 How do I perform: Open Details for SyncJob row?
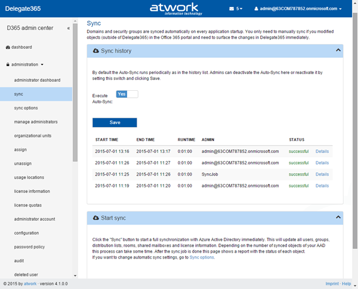pyautogui.click(x=322, y=174)
